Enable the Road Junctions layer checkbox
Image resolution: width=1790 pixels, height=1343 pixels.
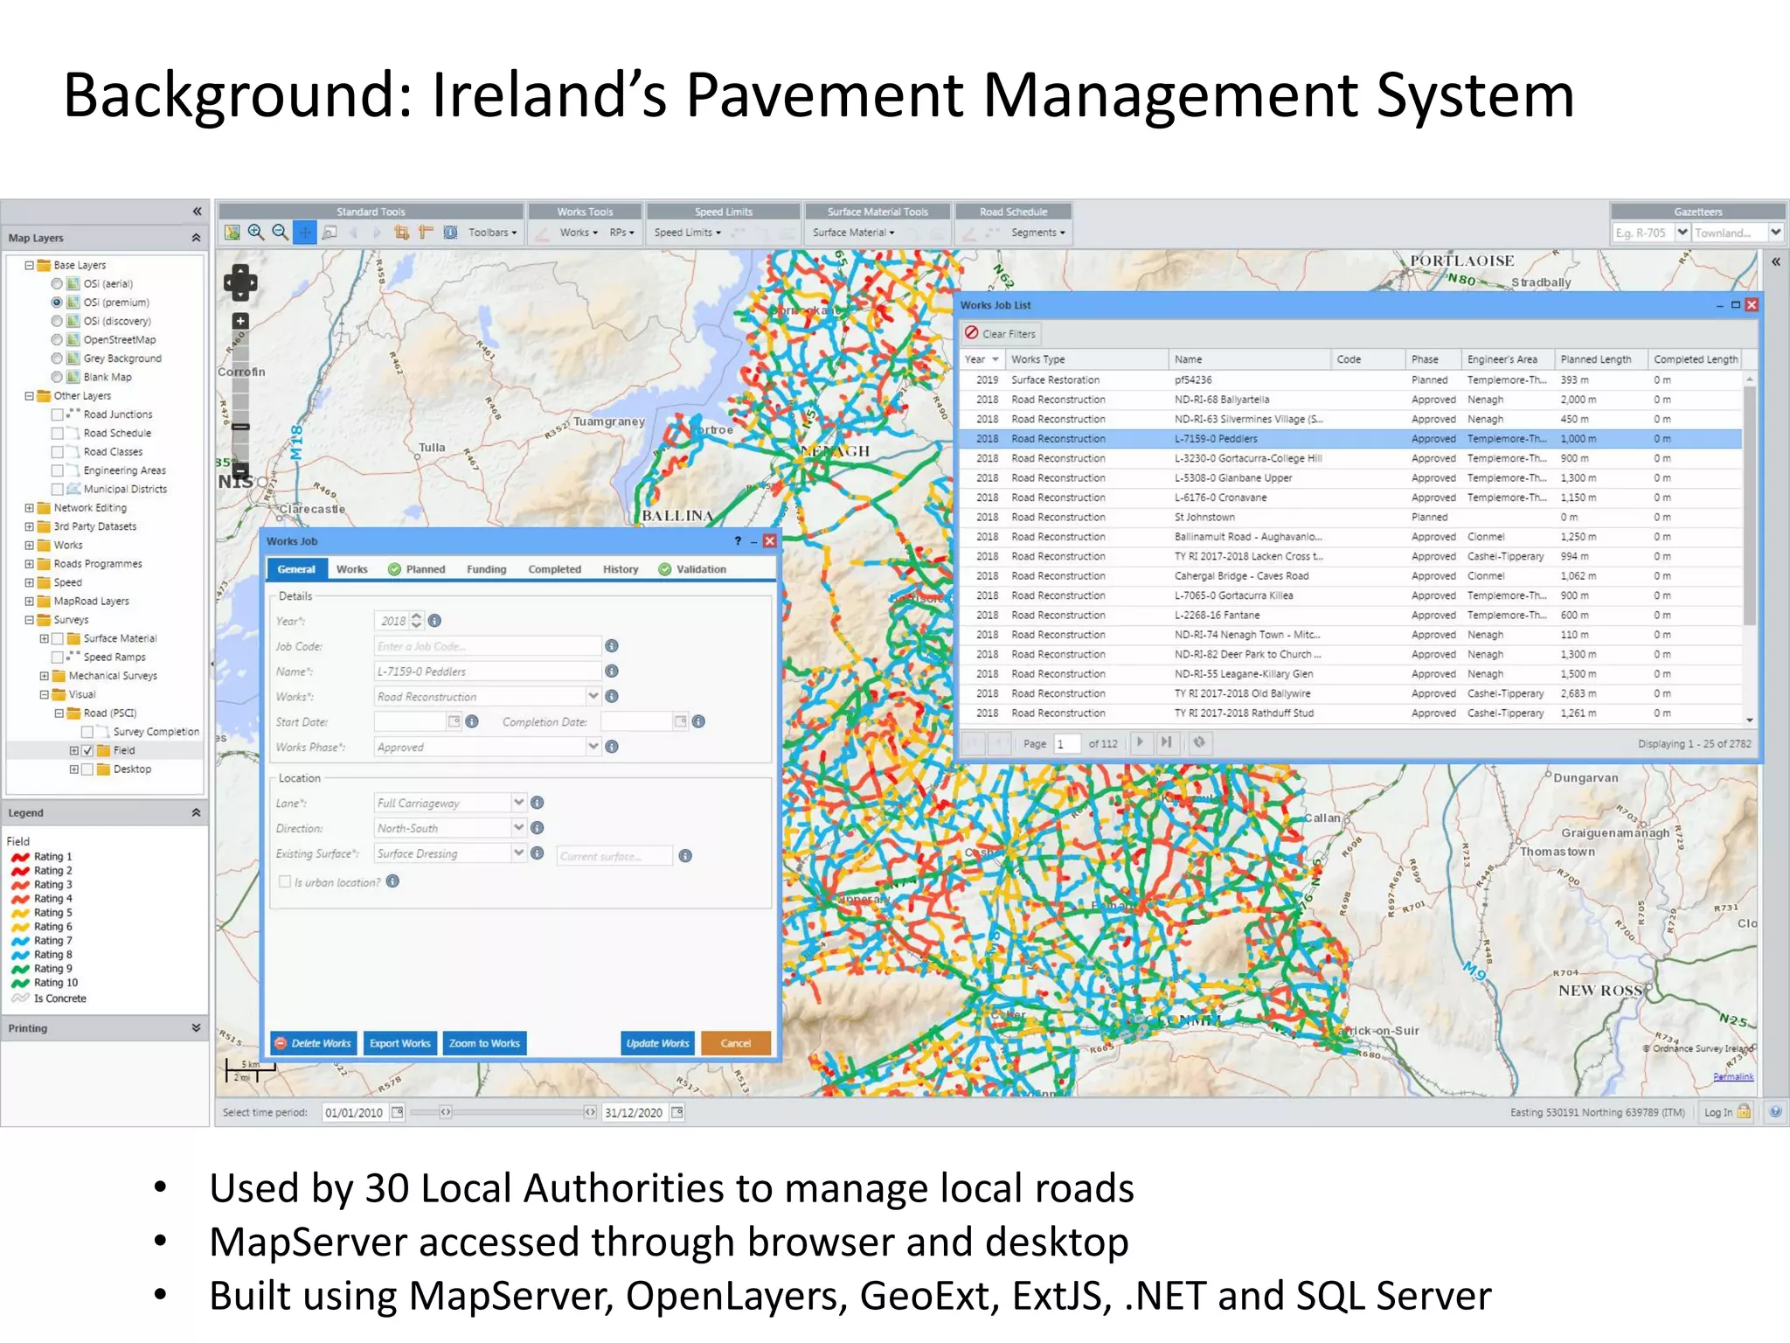tap(57, 414)
